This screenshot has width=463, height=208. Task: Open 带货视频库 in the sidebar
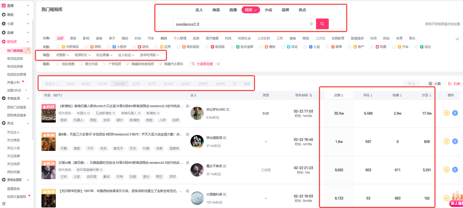pyautogui.click(x=15, y=59)
